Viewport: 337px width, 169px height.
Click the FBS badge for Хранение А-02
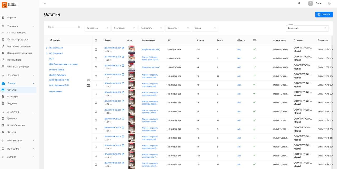click(89, 80)
